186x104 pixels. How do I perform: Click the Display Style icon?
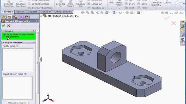(x=113, y=13)
